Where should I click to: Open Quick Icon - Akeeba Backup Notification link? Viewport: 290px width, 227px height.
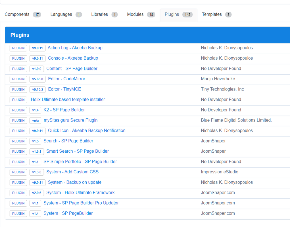pyautogui.click(x=87, y=131)
